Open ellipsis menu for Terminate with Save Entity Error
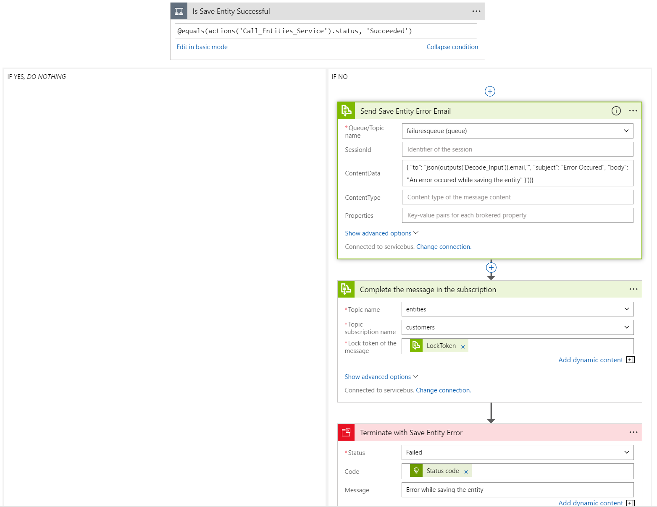 pyautogui.click(x=633, y=432)
